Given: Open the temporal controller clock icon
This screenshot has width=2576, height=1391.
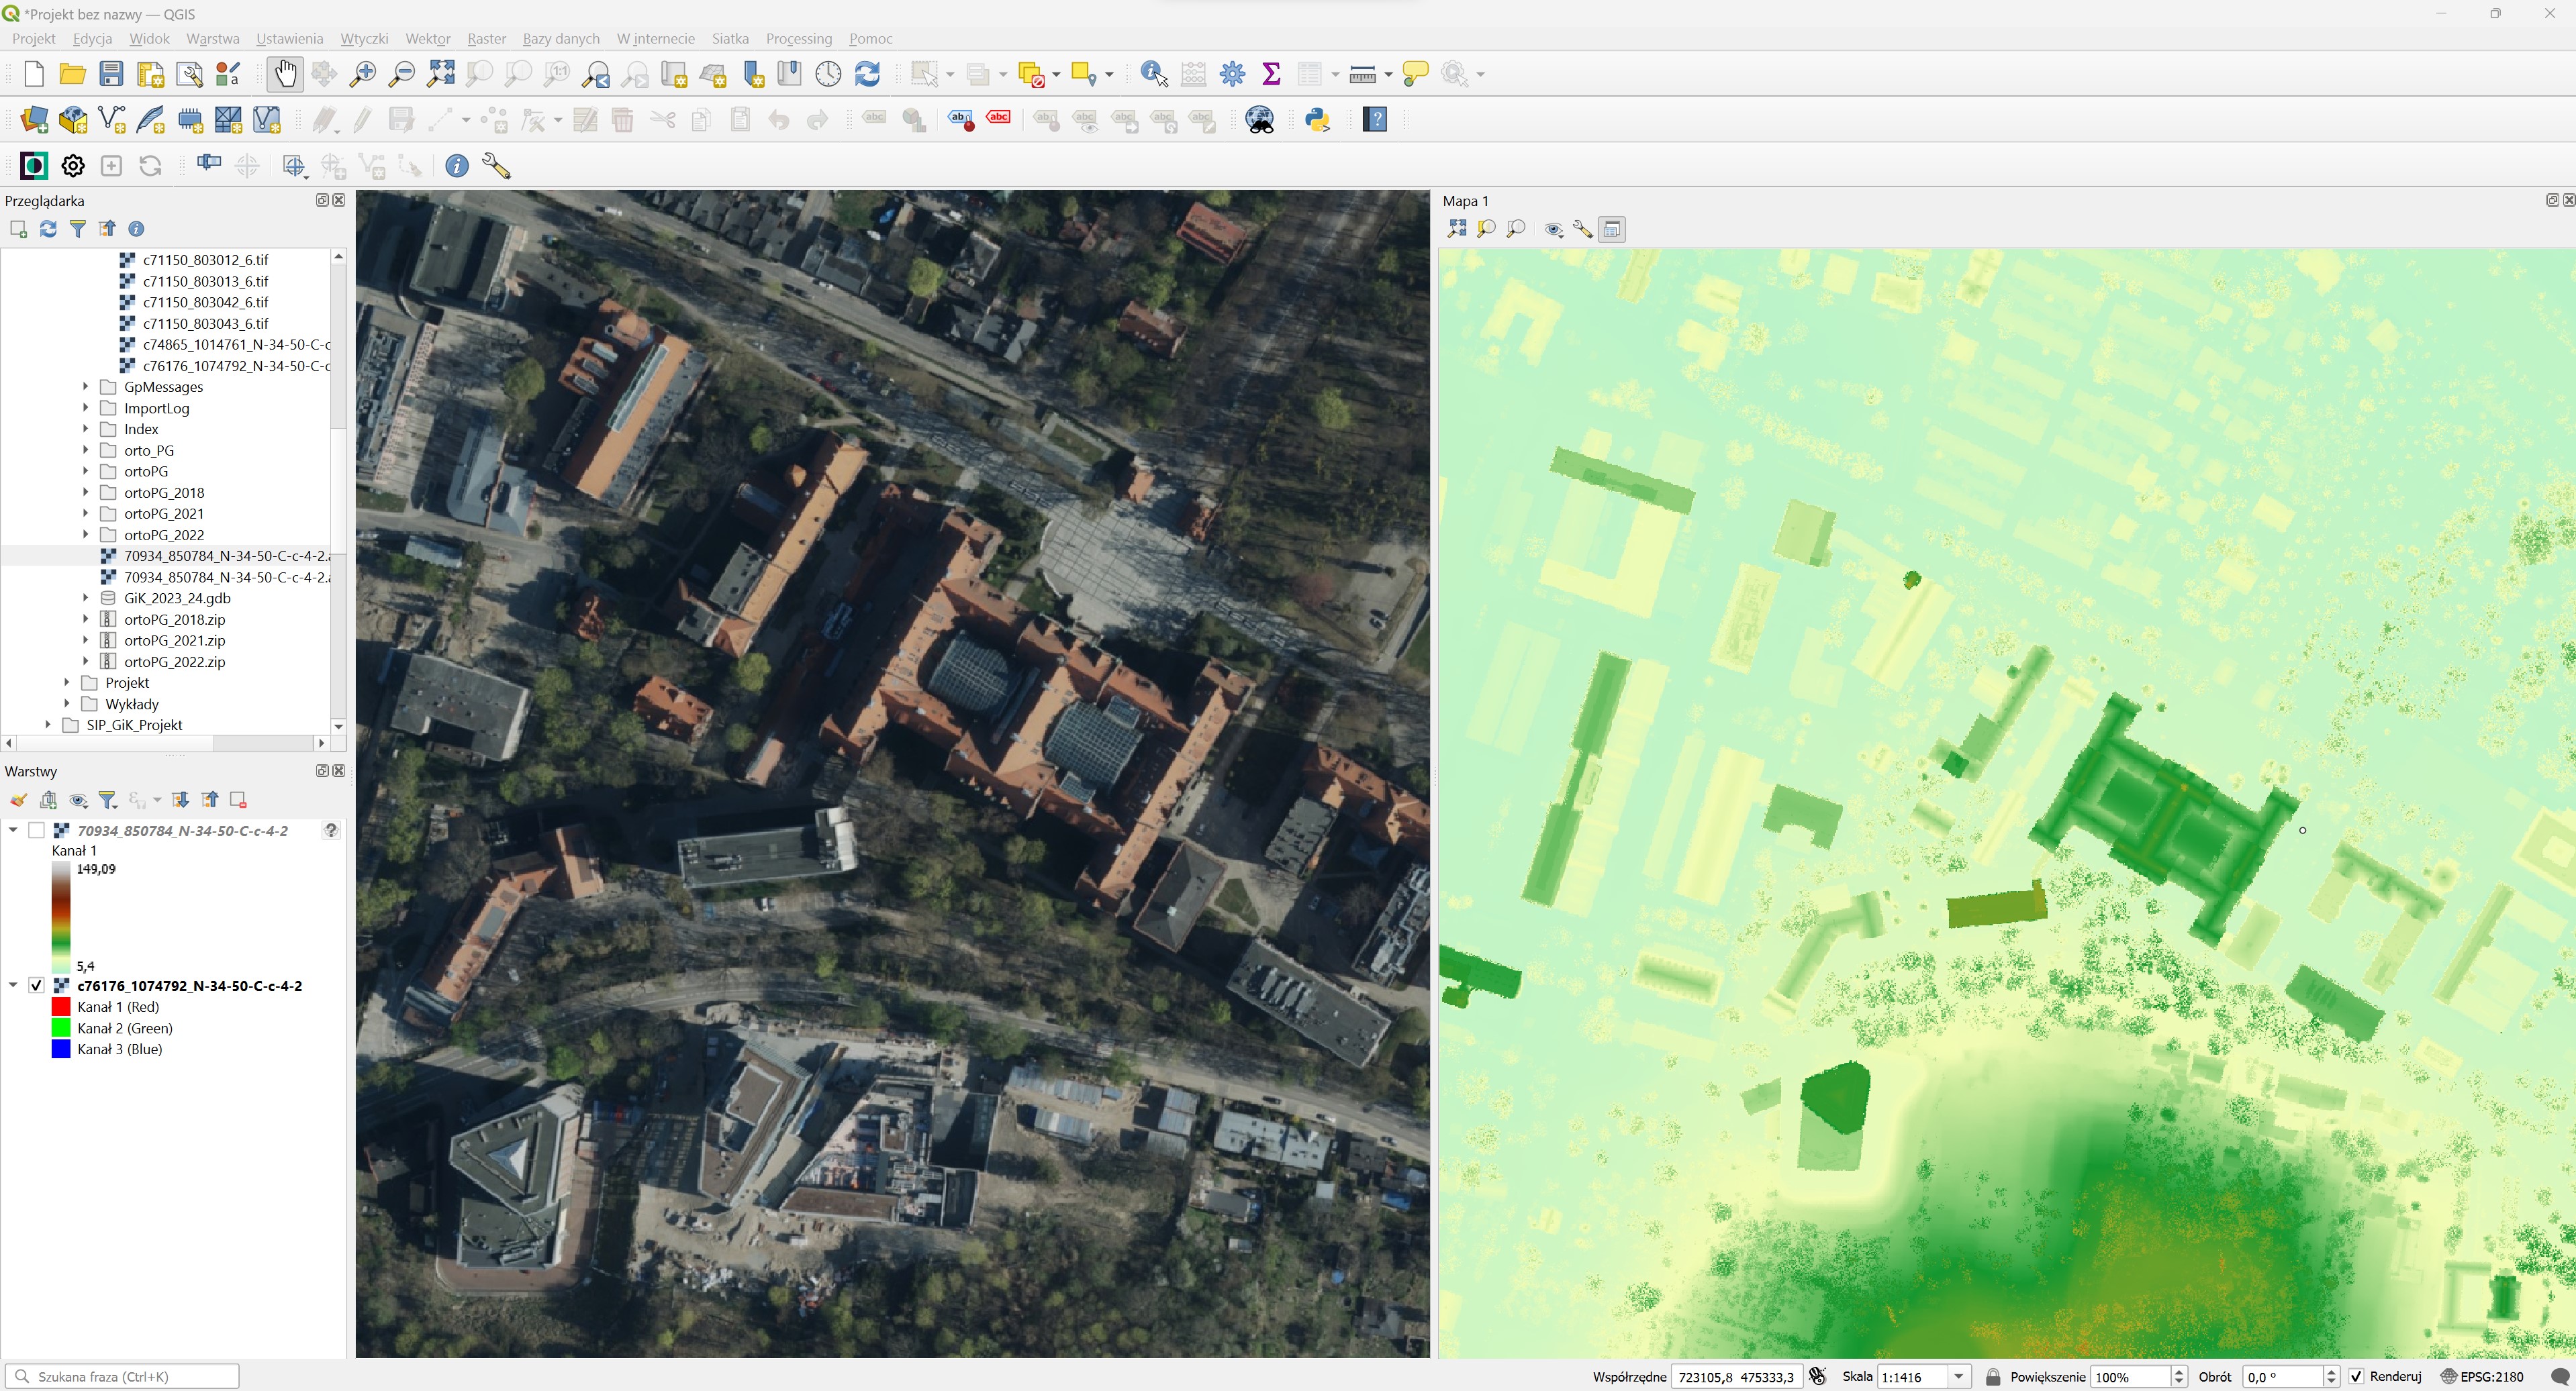Looking at the screenshot, I should tap(828, 74).
